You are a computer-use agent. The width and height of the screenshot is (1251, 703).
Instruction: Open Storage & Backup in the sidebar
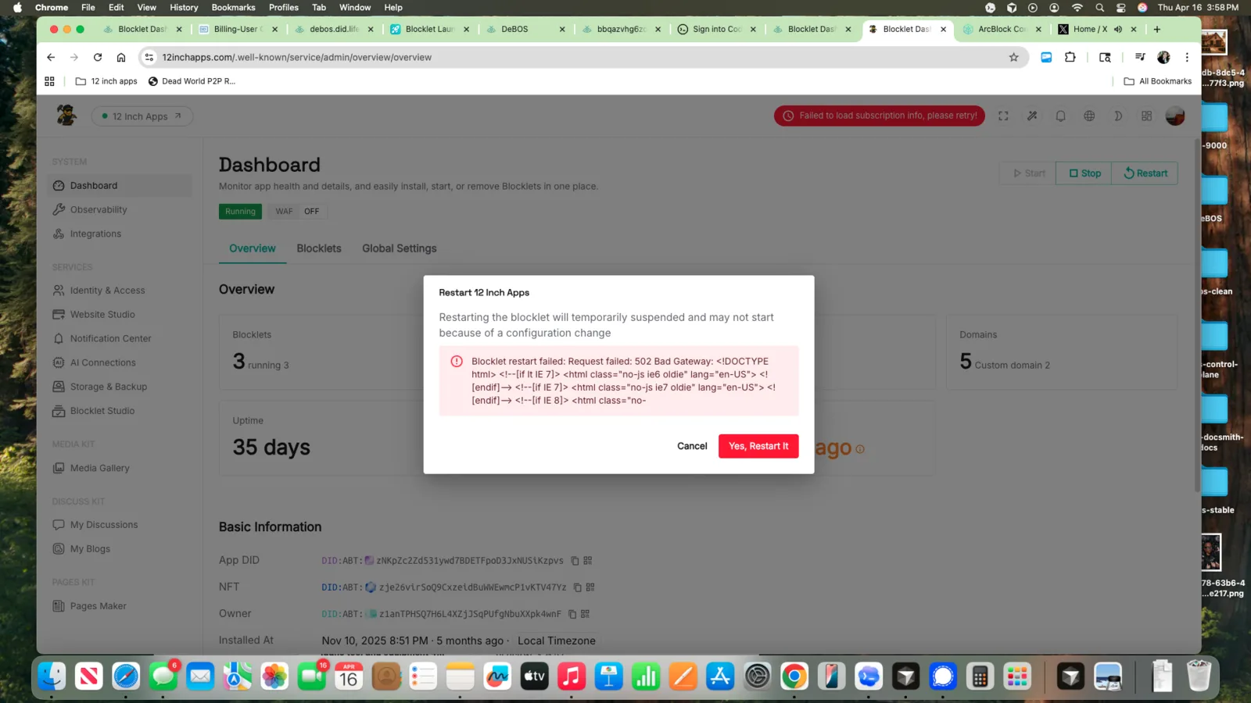120,387
